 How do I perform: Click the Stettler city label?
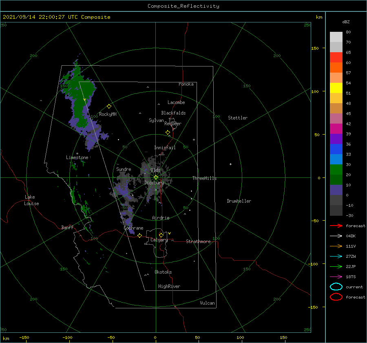point(238,118)
